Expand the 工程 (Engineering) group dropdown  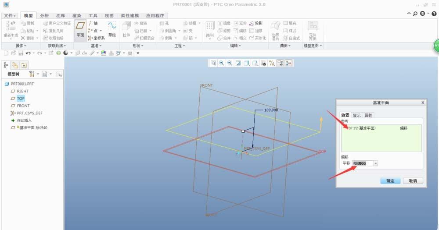point(180,46)
